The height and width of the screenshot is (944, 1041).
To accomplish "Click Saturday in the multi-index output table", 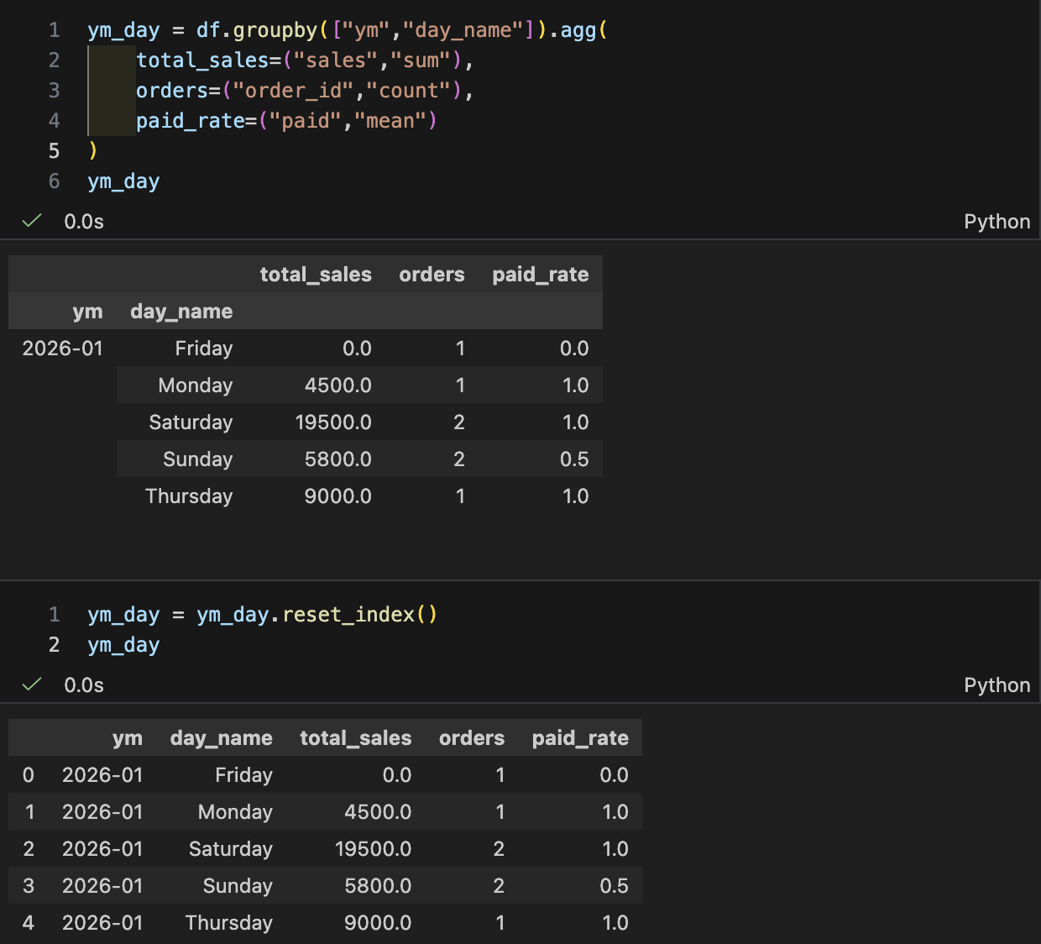I will coord(191,422).
